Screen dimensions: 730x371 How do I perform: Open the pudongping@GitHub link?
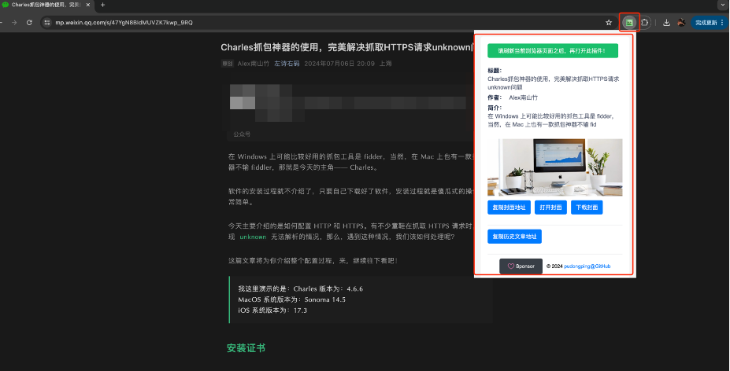[587, 266]
